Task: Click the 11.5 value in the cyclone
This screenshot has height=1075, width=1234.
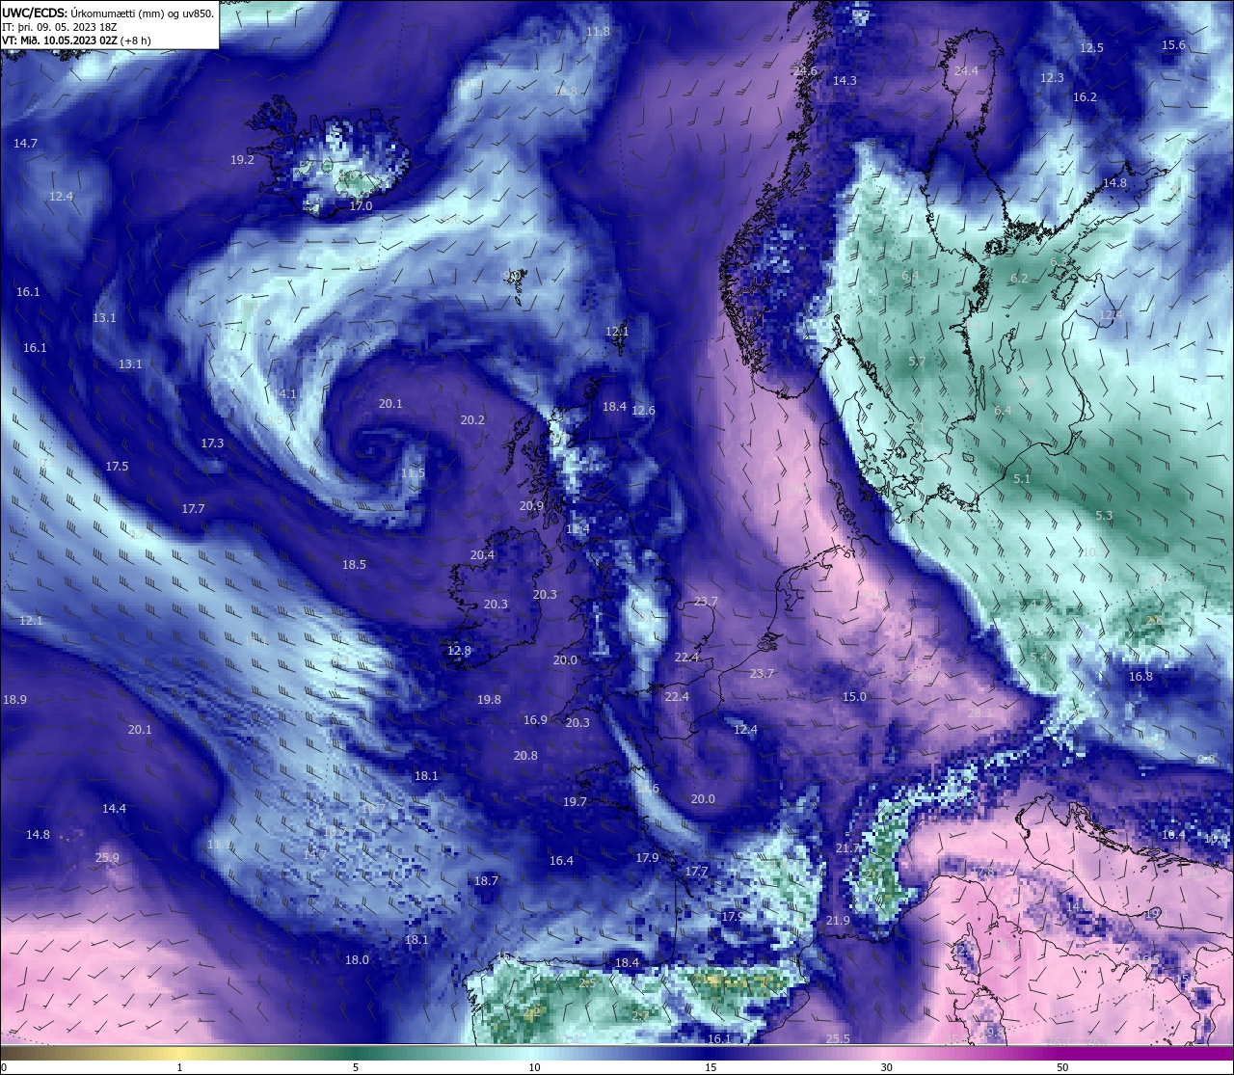Action: coord(413,473)
